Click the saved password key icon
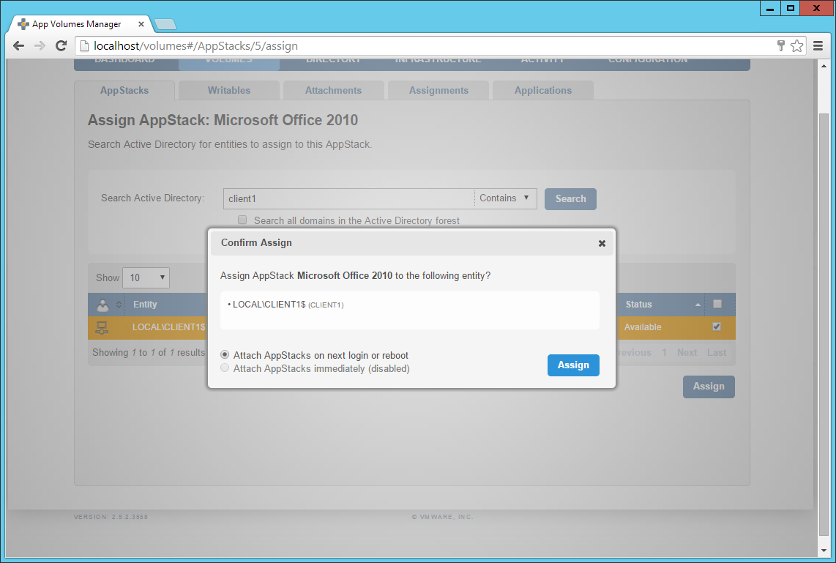836x563 pixels. 780,46
